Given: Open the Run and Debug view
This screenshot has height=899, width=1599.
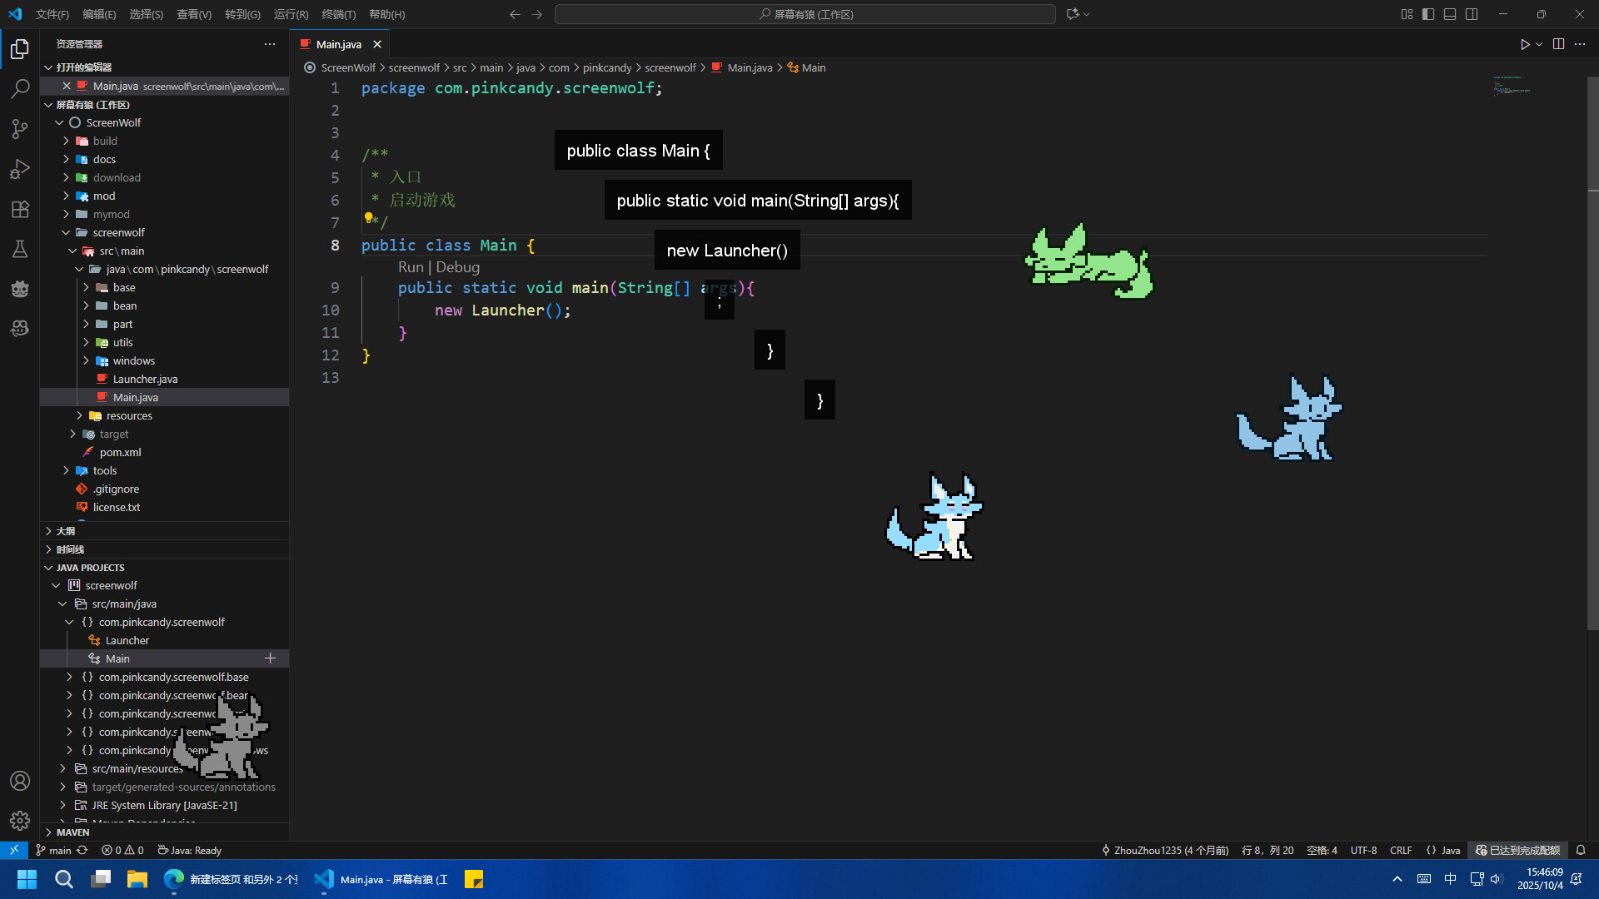Looking at the screenshot, I should [x=20, y=169].
